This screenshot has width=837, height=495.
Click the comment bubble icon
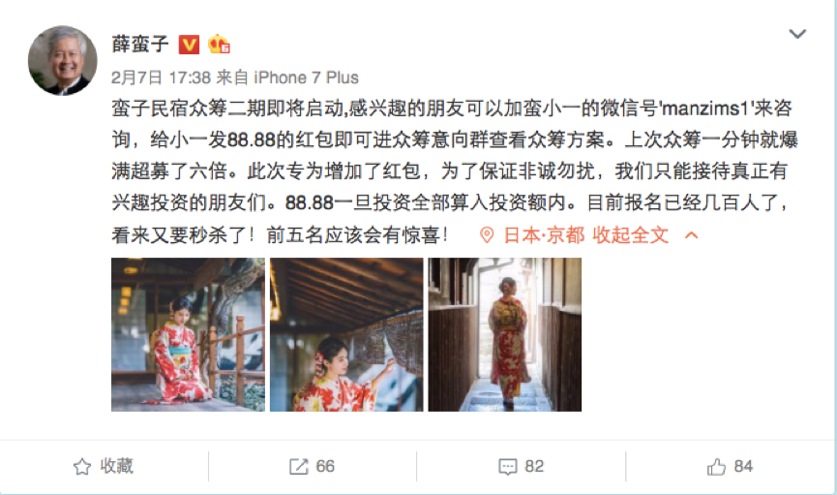508,467
